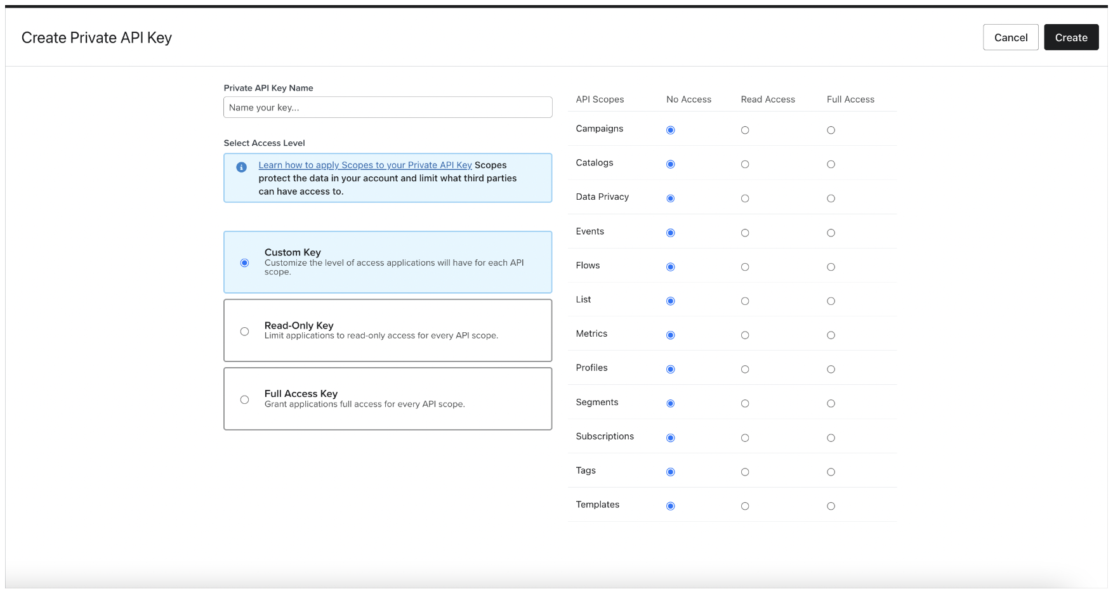The height and width of the screenshot is (596, 1113).
Task: Select the Custom Key radio button
Action: [244, 263]
